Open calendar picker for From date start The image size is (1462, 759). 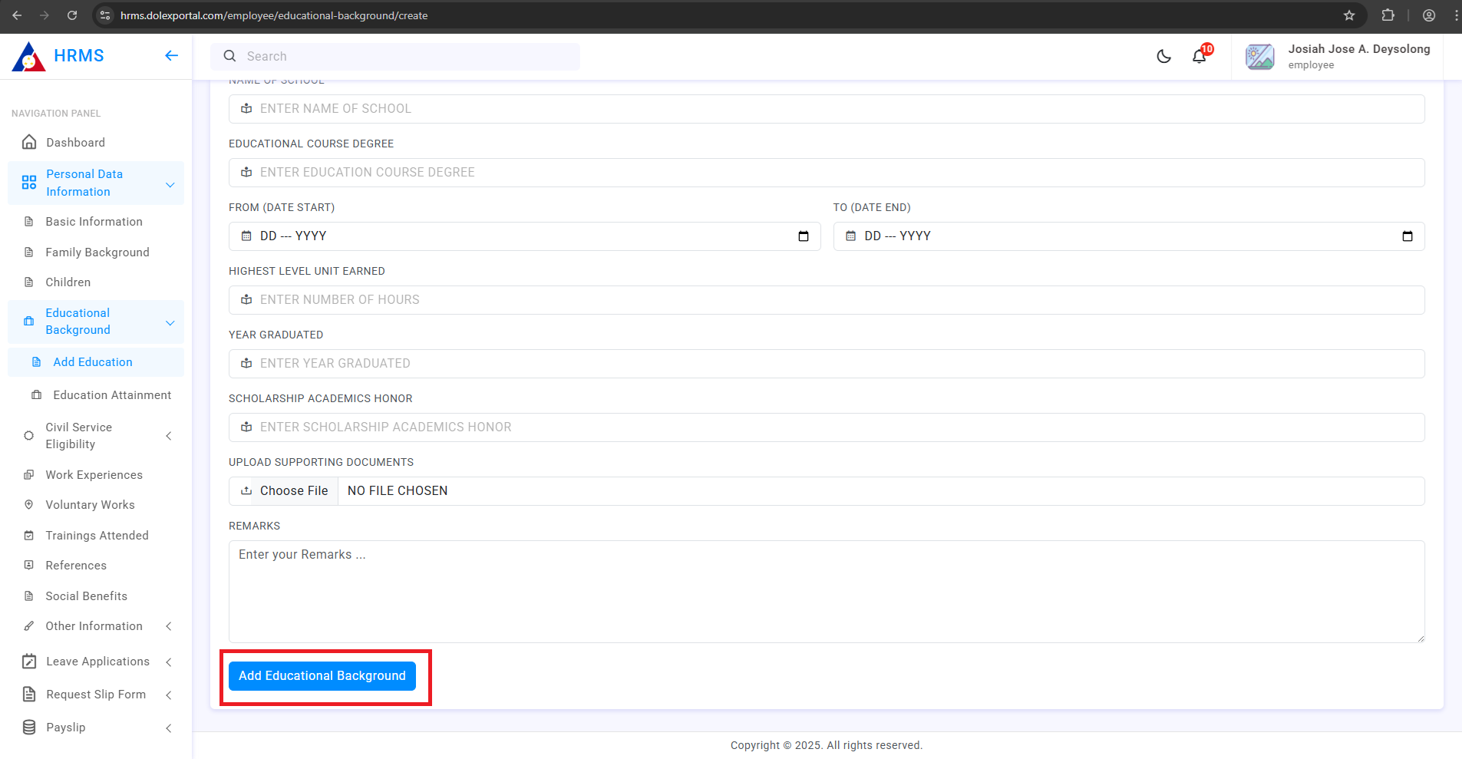coord(803,236)
